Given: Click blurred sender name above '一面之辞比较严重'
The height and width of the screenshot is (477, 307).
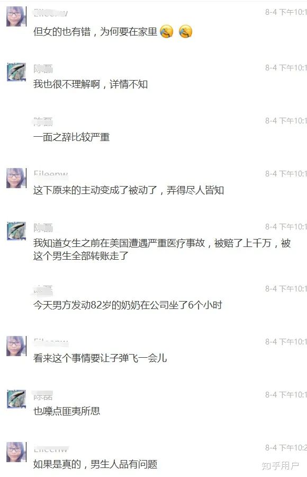Looking at the screenshot, I should (x=43, y=121).
